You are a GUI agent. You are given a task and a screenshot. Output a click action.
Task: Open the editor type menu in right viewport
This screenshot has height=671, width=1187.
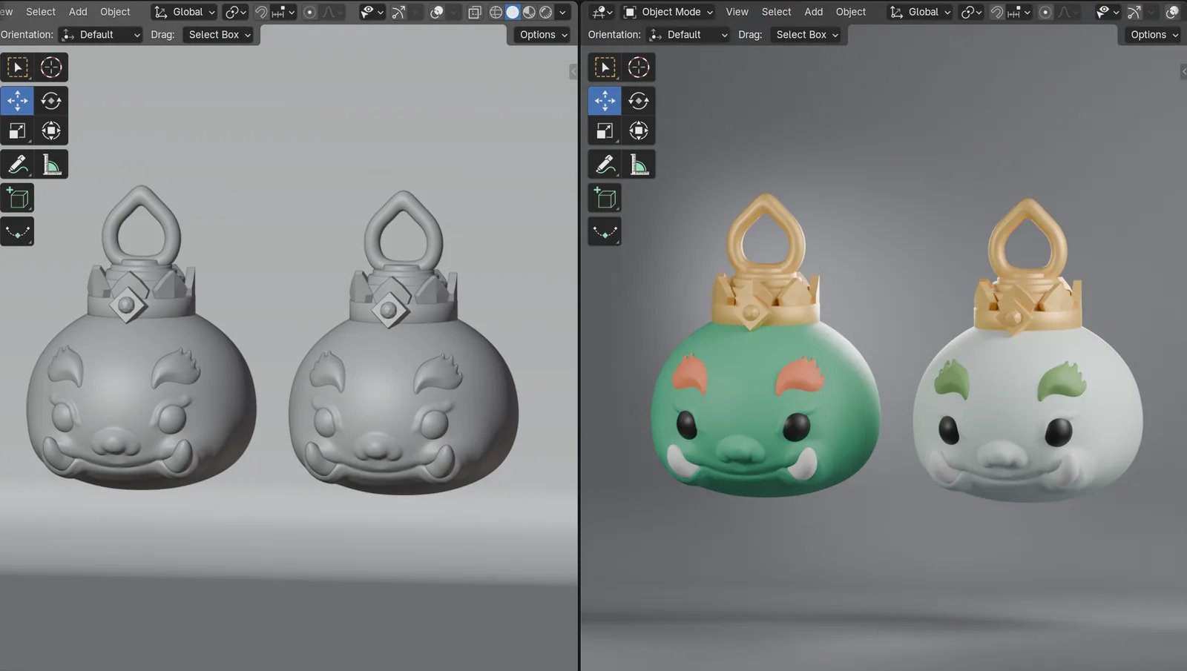[602, 12]
